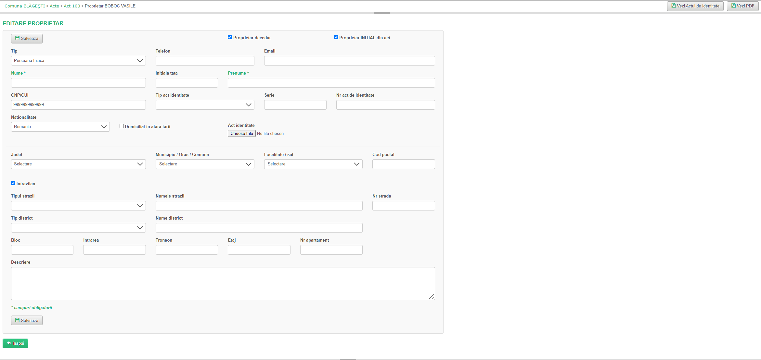Expand the Tip act identitate dropdown
The height and width of the screenshot is (360, 761).
(205, 105)
